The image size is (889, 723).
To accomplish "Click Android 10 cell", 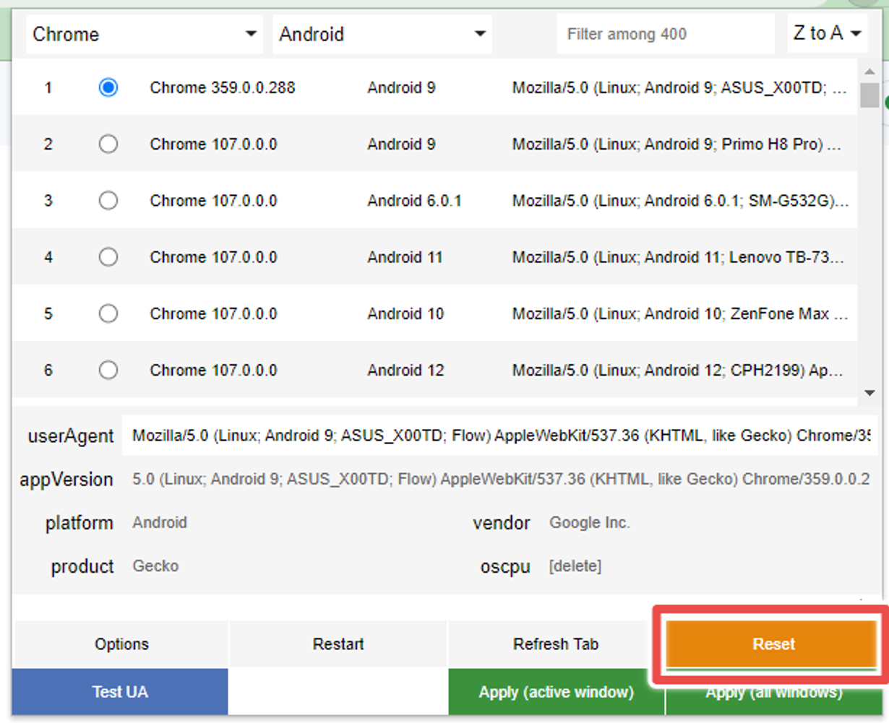I will tap(405, 313).
